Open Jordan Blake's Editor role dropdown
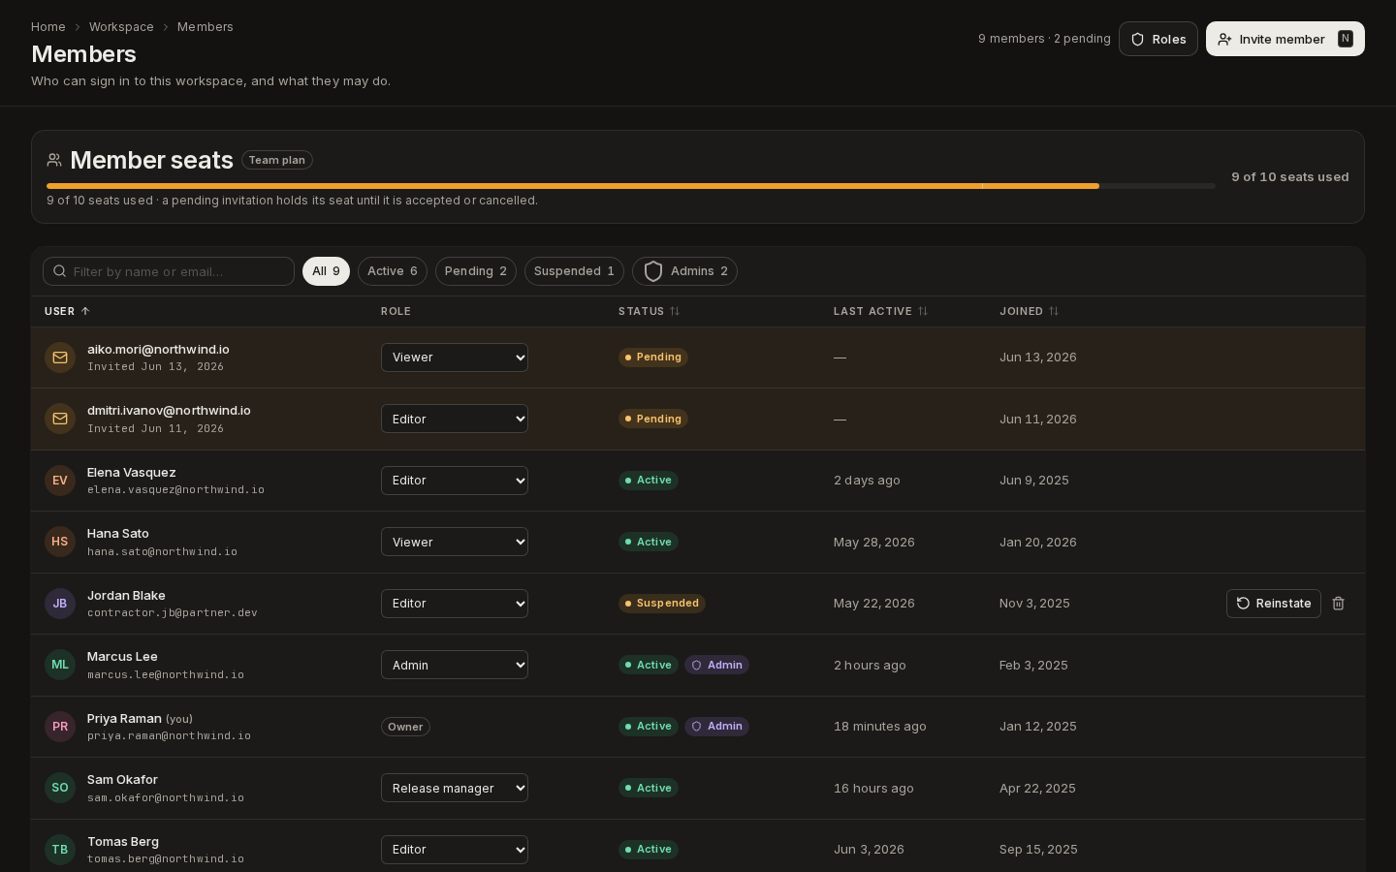Image resolution: width=1396 pixels, height=872 pixels. click(x=455, y=604)
